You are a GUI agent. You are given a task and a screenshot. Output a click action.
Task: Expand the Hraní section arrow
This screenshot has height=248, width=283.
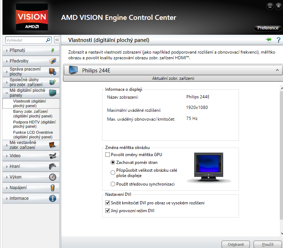click(x=7, y=166)
